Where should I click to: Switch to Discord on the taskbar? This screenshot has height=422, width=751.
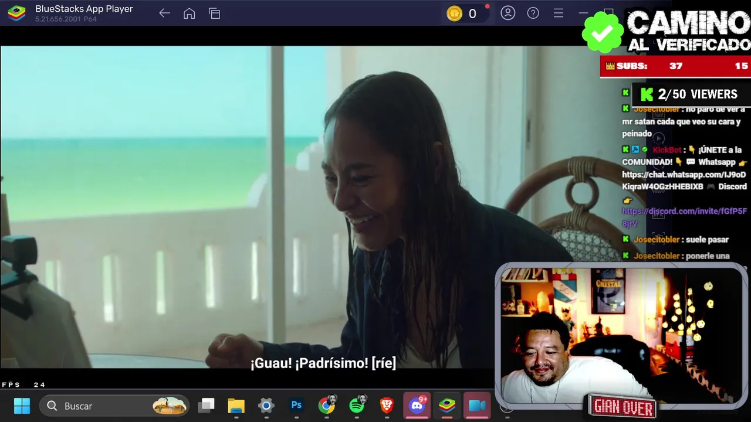coord(417,405)
